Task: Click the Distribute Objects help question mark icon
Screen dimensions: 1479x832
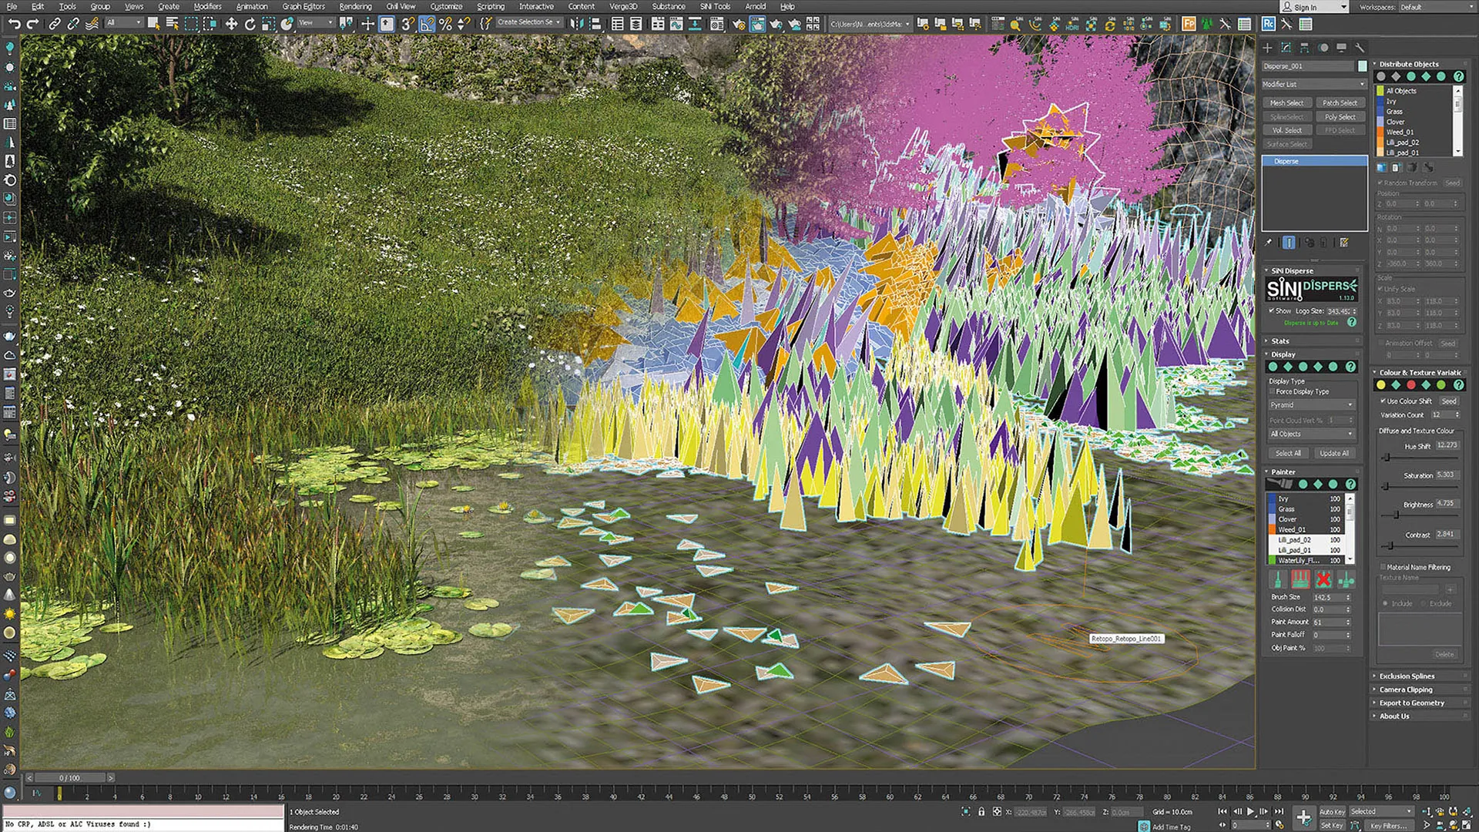Action: (1458, 76)
